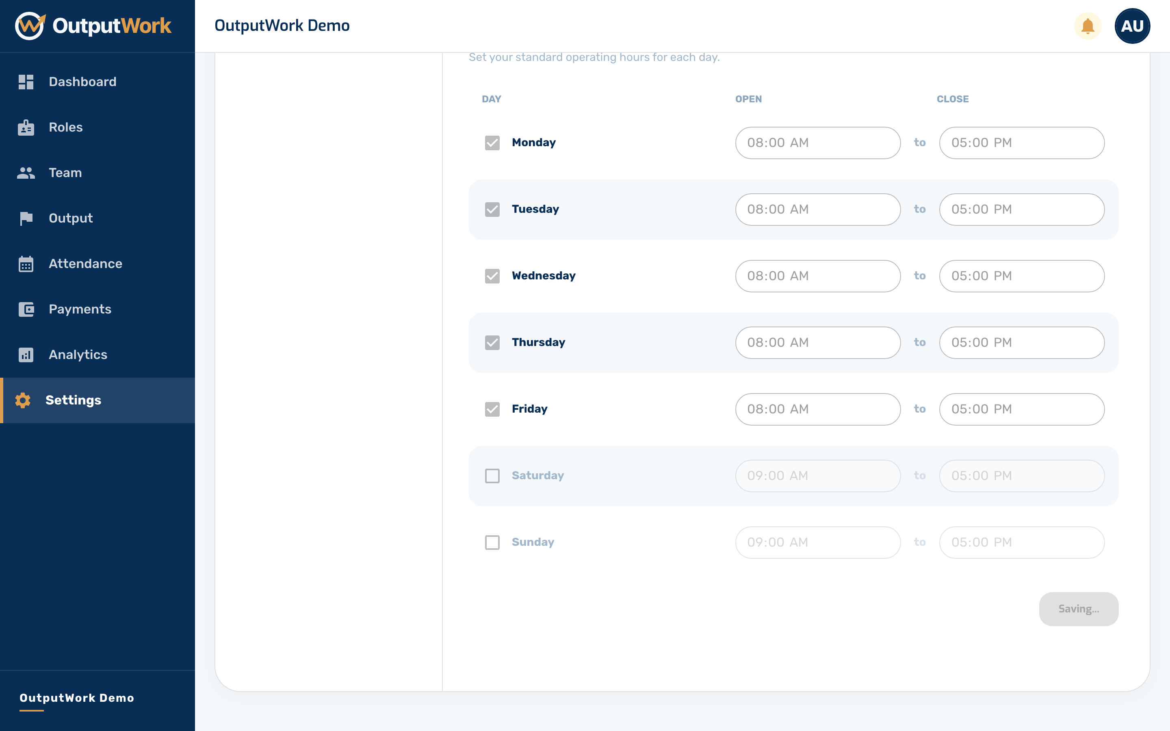Image resolution: width=1170 pixels, height=731 pixels.
Task: Navigate to Output section
Action: (97, 218)
